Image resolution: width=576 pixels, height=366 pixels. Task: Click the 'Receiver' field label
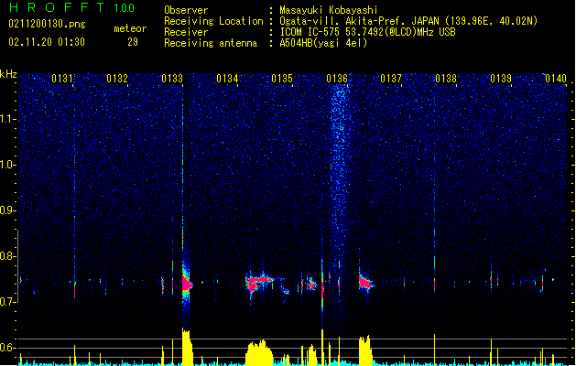(186, 32)
